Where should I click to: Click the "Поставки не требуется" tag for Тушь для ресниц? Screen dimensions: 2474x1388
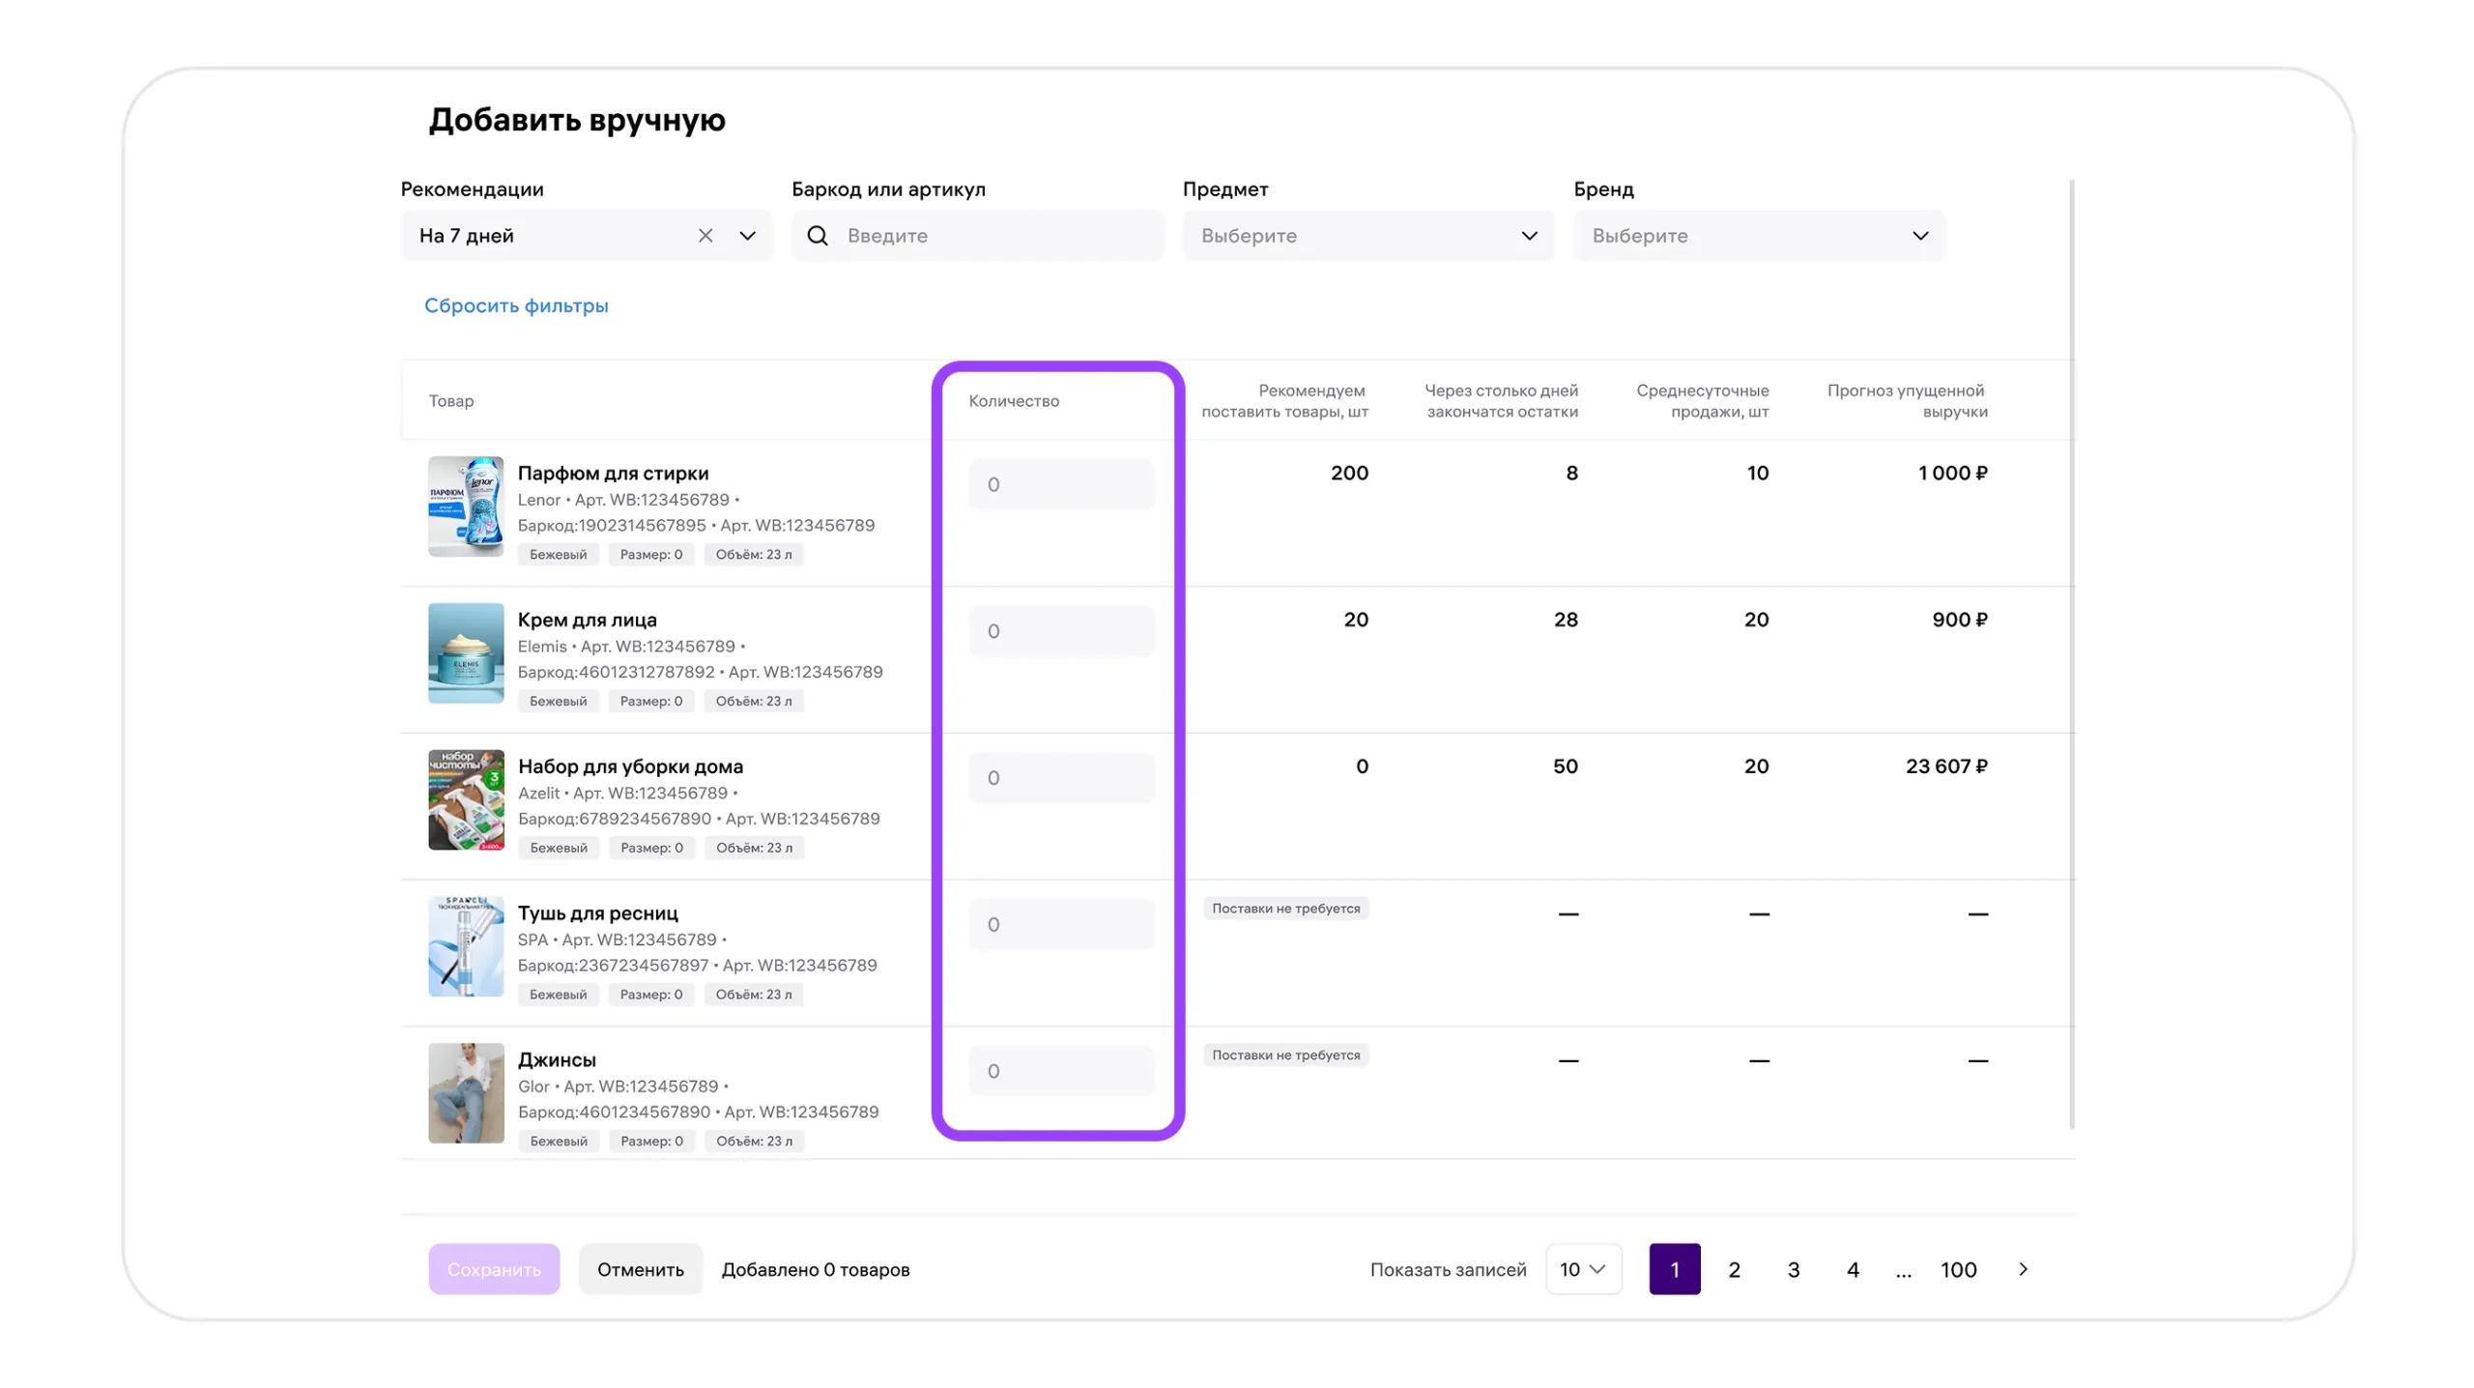coord(1285,909)
